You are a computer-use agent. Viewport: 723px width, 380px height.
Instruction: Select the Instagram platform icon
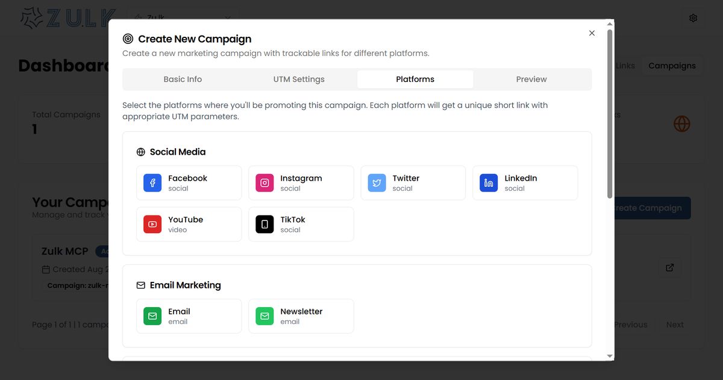264,183
